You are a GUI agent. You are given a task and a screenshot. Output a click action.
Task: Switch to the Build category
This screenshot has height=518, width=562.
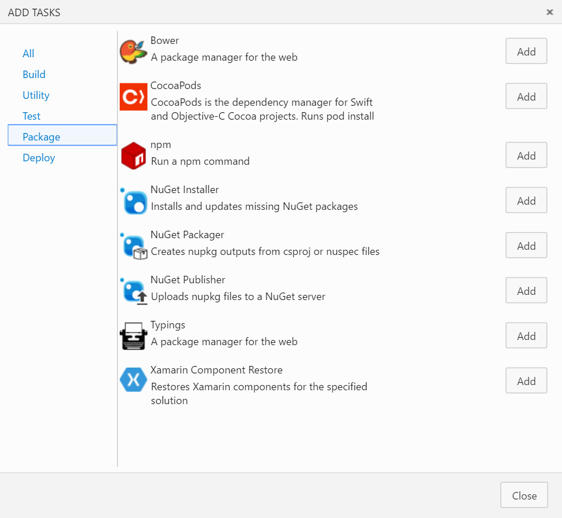(34, 74)
